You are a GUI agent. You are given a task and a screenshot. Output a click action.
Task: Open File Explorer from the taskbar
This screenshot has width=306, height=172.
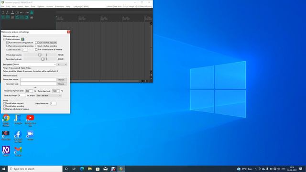[90, 169]
